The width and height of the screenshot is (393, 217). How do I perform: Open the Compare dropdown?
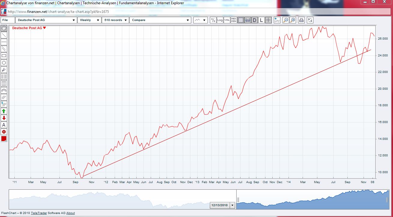pyautogui.click(x=160, y=20)
